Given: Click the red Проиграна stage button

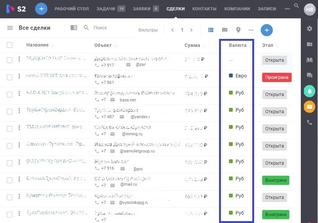Looking at the screenshot, I should pyautogui.click(x=277, y=77).
